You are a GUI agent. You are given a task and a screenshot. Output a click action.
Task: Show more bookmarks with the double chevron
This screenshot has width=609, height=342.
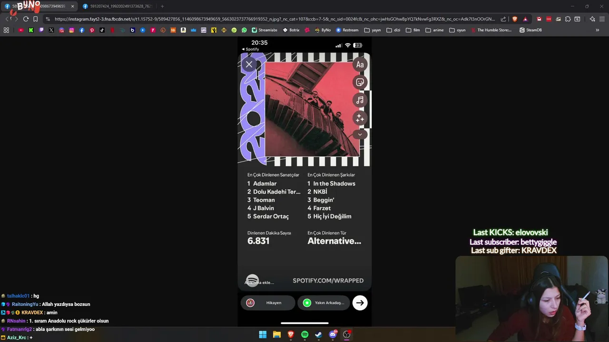click(x=598, y=30)
